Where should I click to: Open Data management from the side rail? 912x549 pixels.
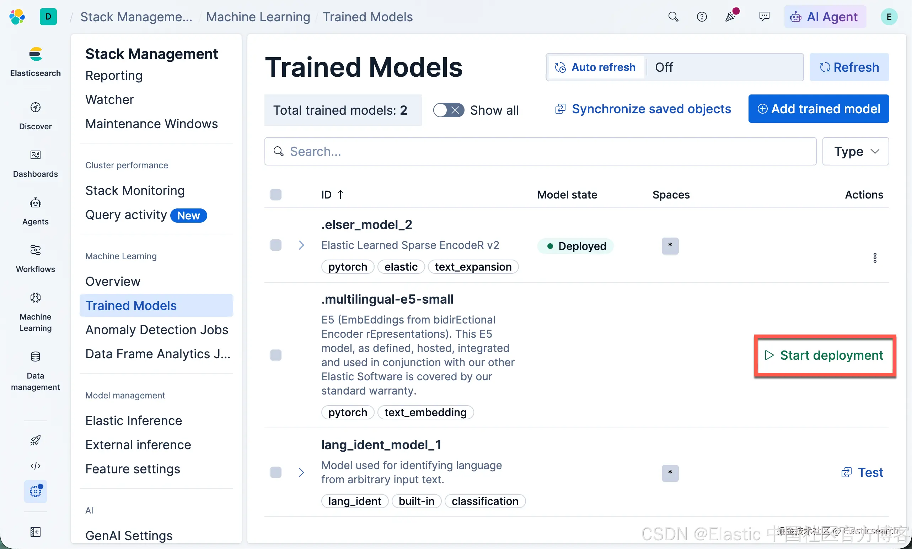[36, 371]
